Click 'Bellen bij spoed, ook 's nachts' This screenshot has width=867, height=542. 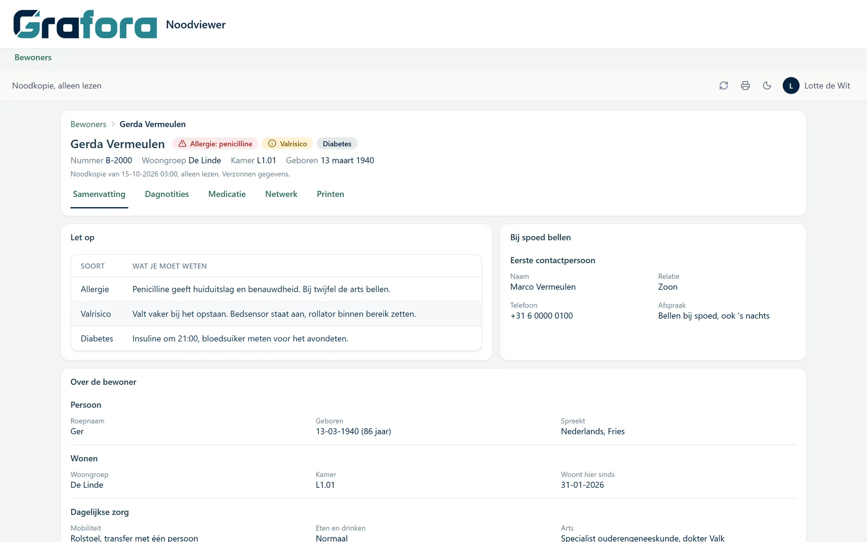(713, 316)
